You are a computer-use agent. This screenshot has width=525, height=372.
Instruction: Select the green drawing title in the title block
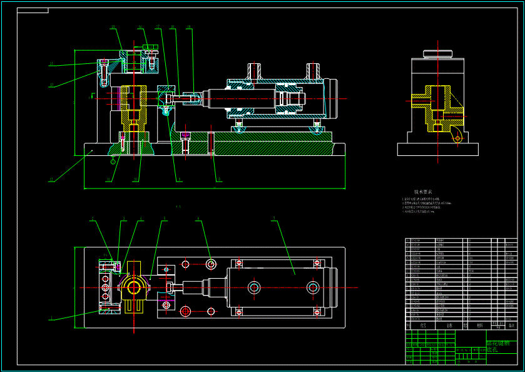(x=498, y=346)
